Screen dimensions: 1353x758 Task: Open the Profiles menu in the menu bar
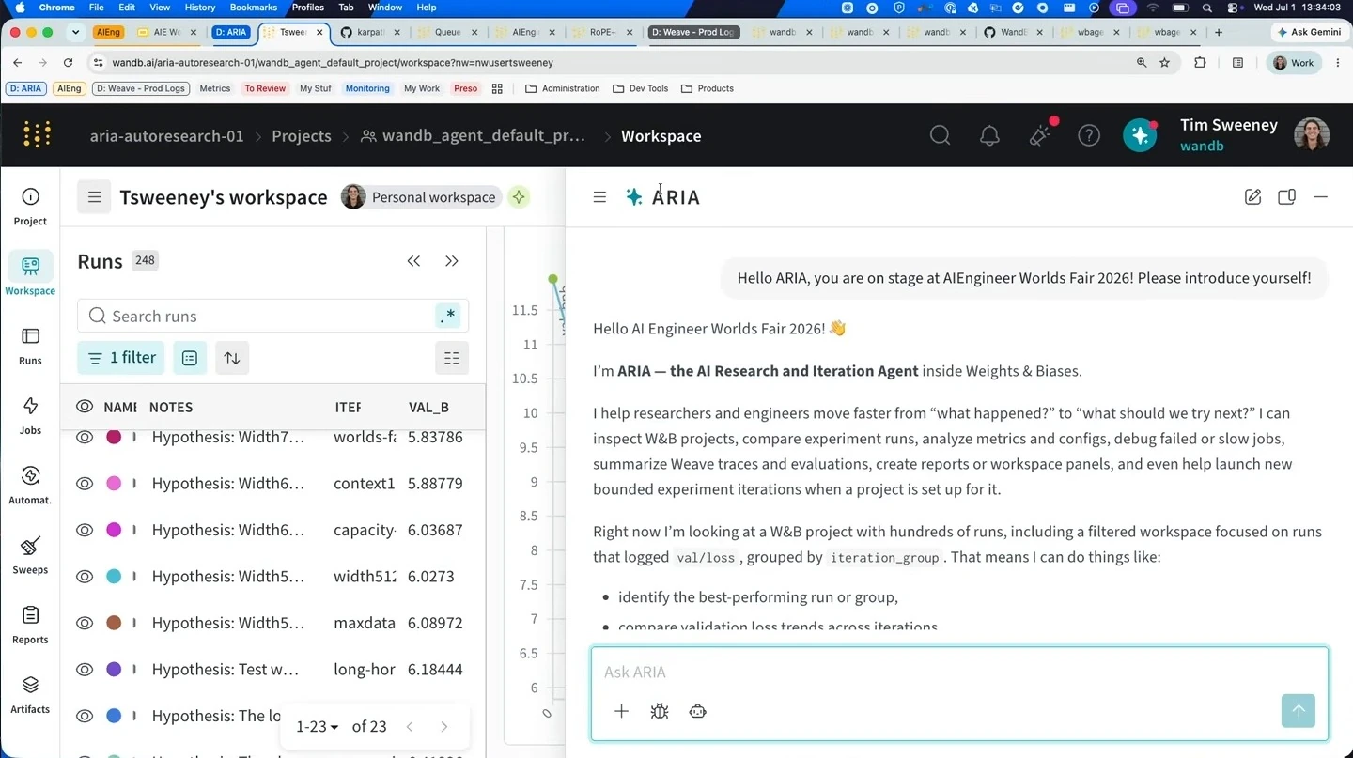click(x=308, y=8)
